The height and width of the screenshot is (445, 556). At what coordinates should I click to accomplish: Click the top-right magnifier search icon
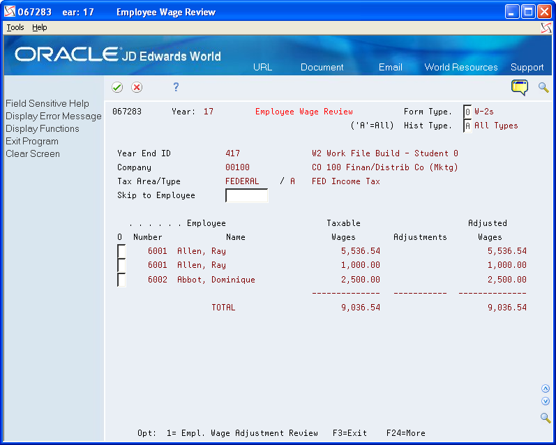[543, 87]
